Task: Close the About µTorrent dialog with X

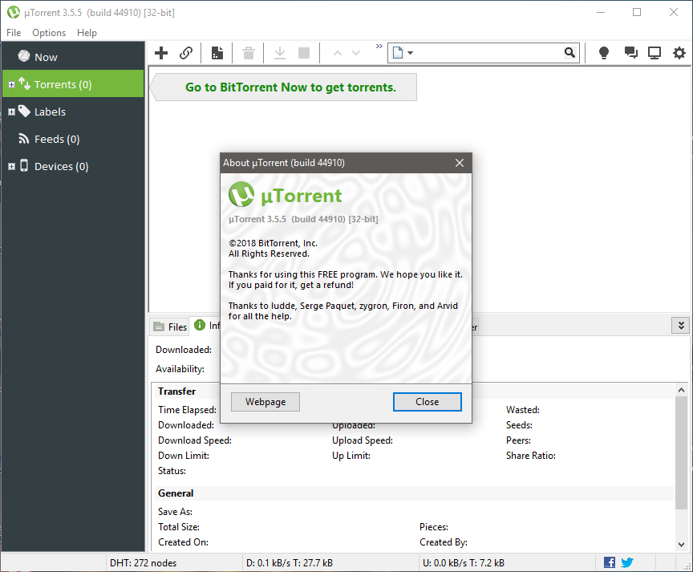Action: 460,163
